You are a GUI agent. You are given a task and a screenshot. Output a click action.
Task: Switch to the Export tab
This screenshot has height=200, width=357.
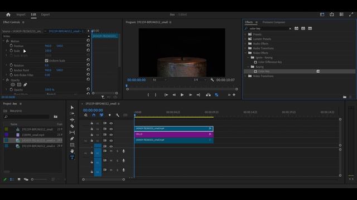coord(45,14)
